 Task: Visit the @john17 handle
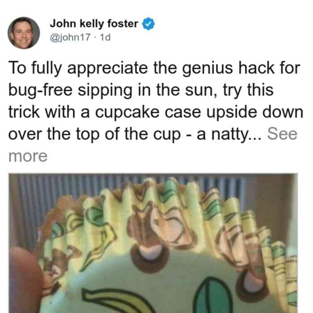70,37
